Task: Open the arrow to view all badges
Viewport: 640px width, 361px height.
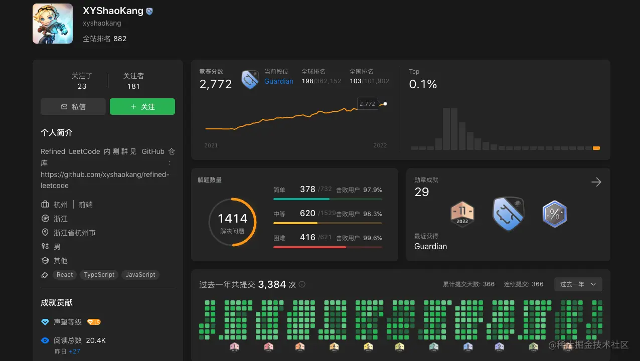Action: point(596,182)
